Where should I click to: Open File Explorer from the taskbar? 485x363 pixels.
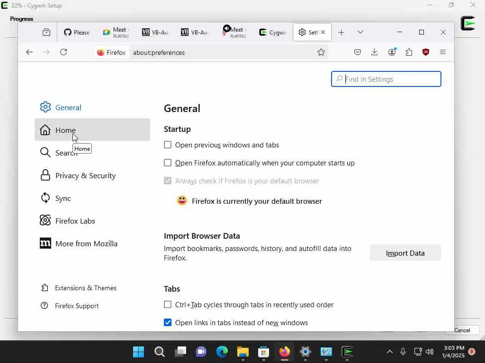(x=243, y=351)
